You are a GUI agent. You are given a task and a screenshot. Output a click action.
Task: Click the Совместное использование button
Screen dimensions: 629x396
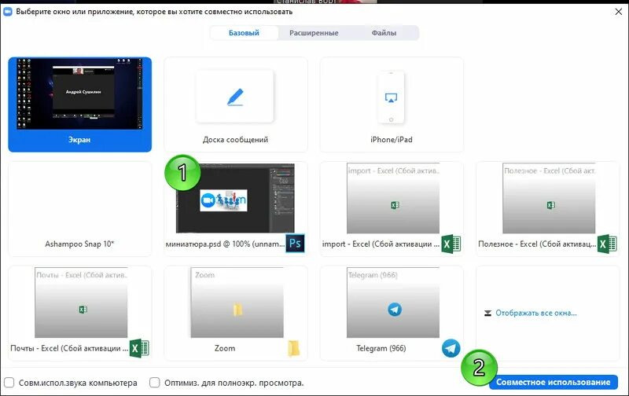point(554,382)
